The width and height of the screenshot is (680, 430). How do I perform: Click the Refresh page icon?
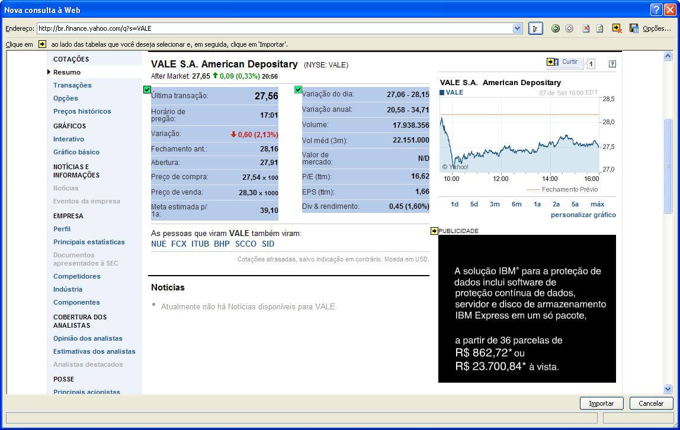600,28
